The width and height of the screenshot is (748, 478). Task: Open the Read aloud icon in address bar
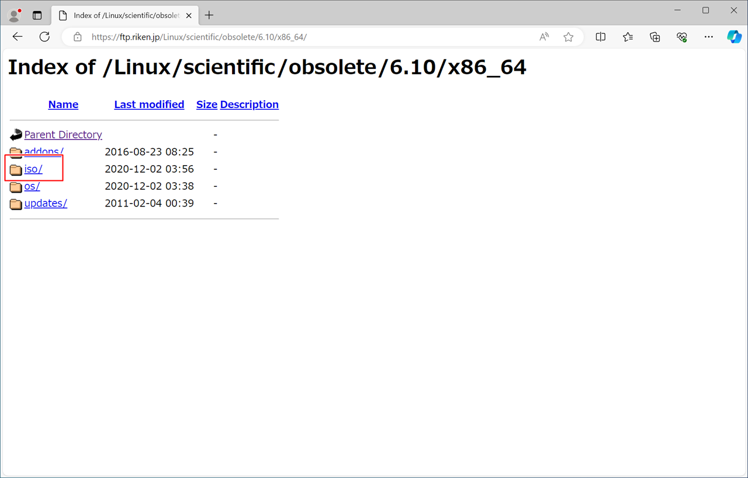click(x=544, y=37)
